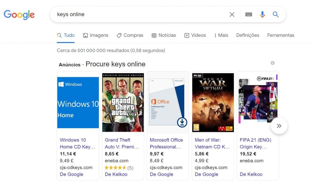
Task: Open the on-screen keyboard icon
Action: [x=249, y=15]
